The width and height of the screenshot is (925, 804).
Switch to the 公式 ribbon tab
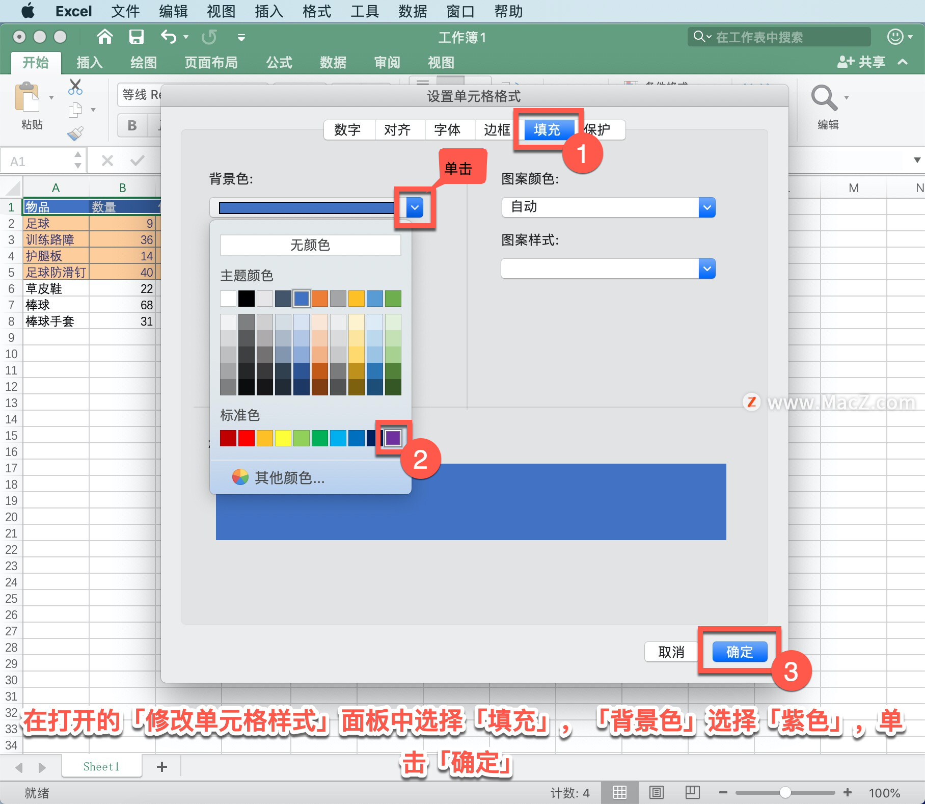point(279,62)
